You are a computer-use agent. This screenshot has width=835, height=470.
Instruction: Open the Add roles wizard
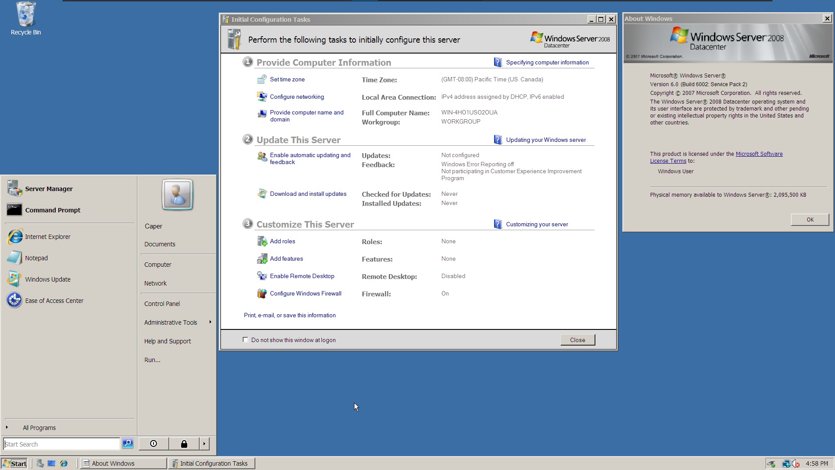[x=282, y=241]
